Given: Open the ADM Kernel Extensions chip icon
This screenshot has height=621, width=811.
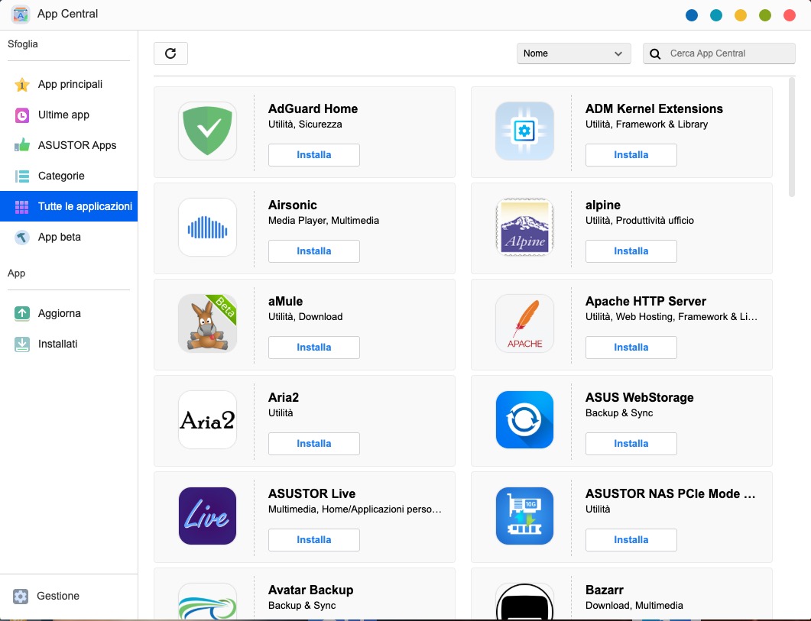Looking at the screenshot, I should (x=524, y=131).
